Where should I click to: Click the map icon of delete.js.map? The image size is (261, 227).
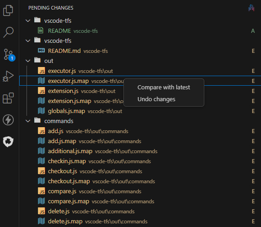click(x=41, y=221)
